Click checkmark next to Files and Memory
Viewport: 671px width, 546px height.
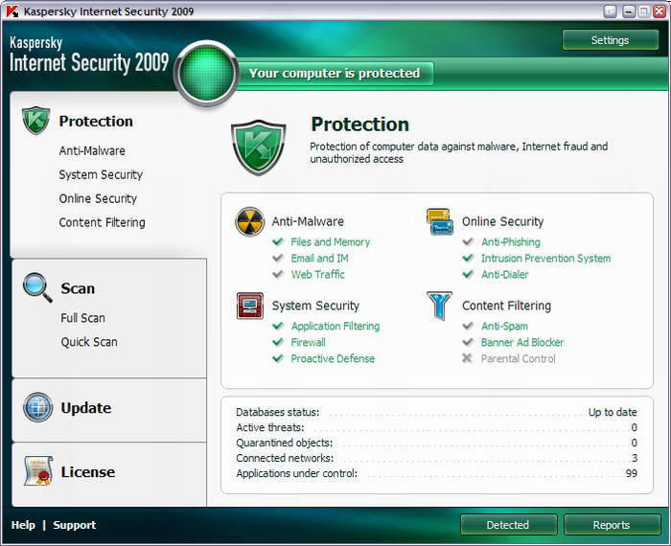tap(278, 242)
